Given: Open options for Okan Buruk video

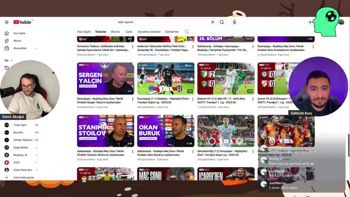Looking at the screenshot, I should (193, 152).
